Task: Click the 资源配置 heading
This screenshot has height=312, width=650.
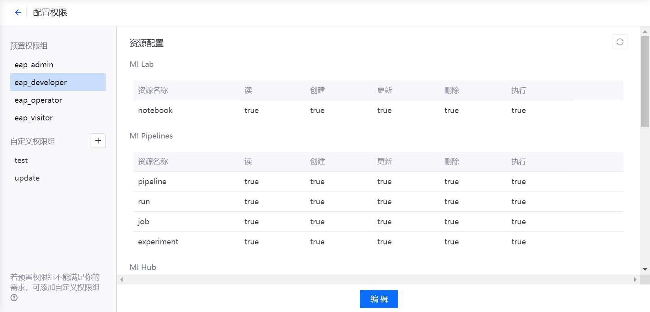Action: tap(147, 43)
